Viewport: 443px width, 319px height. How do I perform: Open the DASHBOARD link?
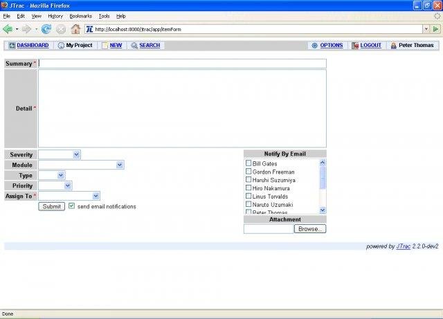tap(33, 45)
